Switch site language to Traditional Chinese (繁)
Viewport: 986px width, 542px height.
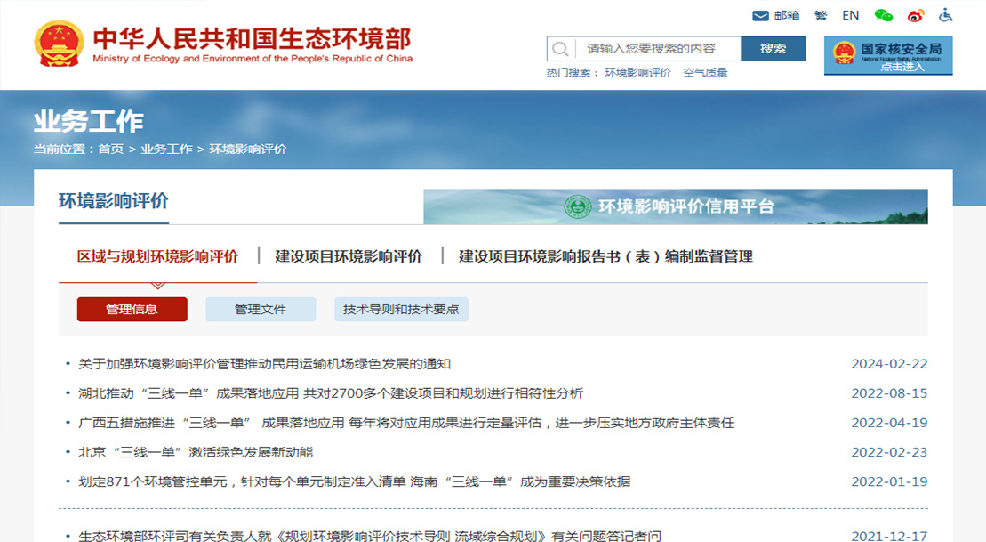[821, 15]
